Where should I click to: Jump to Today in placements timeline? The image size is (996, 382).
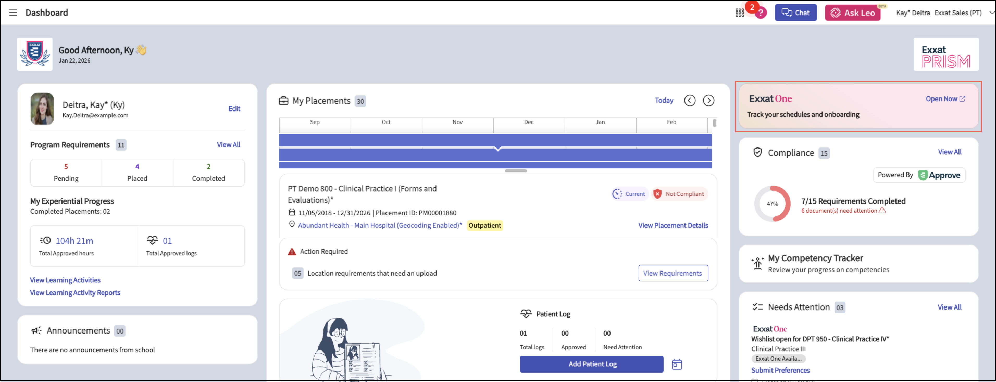tap(663, 101)
